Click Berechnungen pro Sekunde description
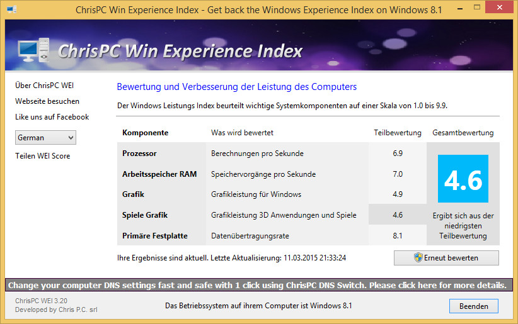The image size is (518, 324). point(257,154)
